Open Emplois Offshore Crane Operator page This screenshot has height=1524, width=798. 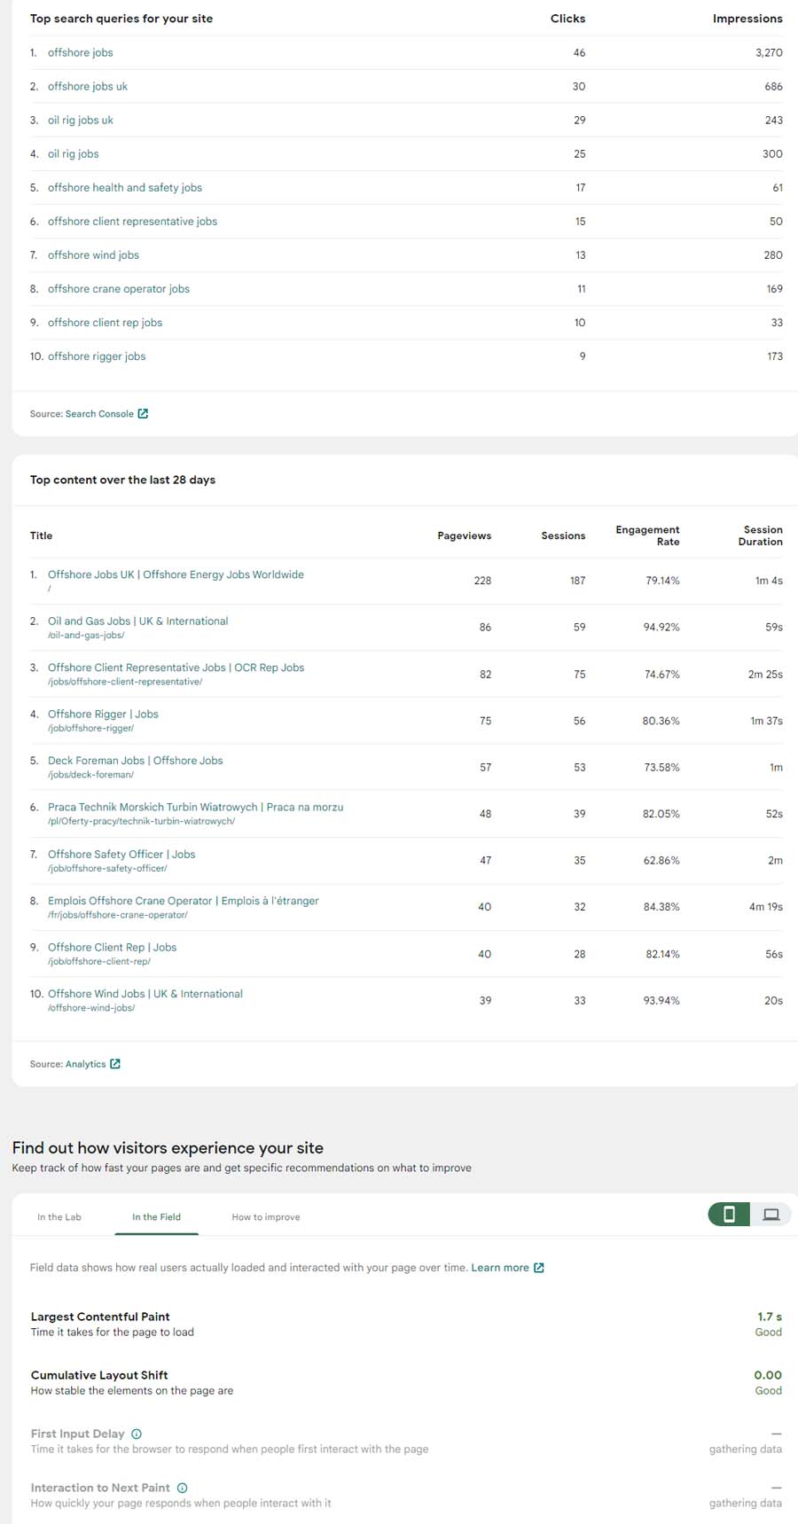click(x=183, y=901)
